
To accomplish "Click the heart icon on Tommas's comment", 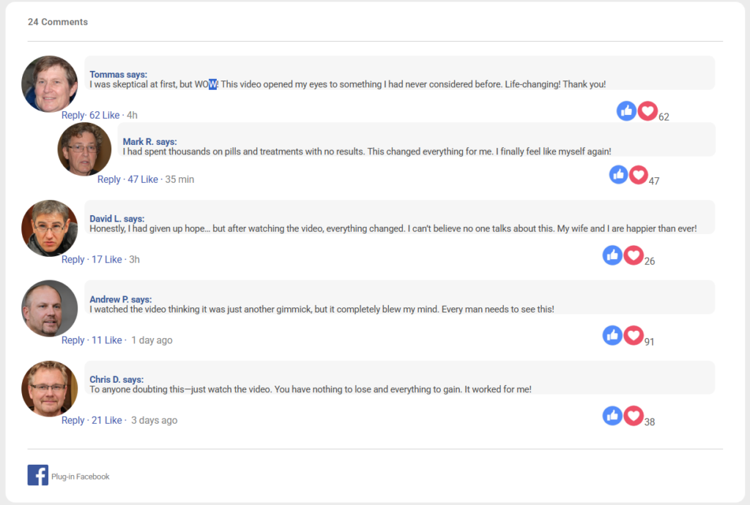I will (x=647, y=111).
